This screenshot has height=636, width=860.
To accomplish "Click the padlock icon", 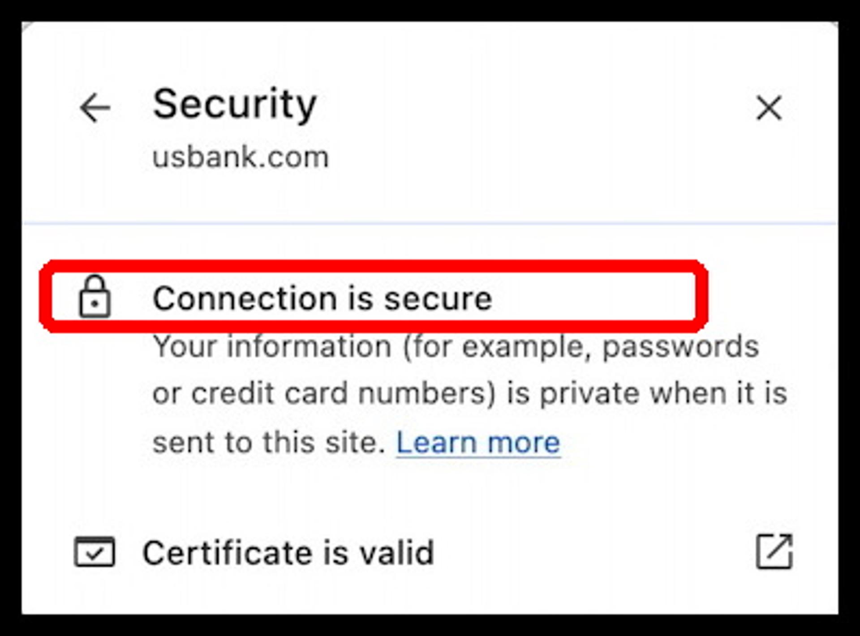I will point(95,297).
